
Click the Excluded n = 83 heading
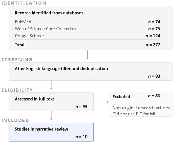tap(136, 96)
